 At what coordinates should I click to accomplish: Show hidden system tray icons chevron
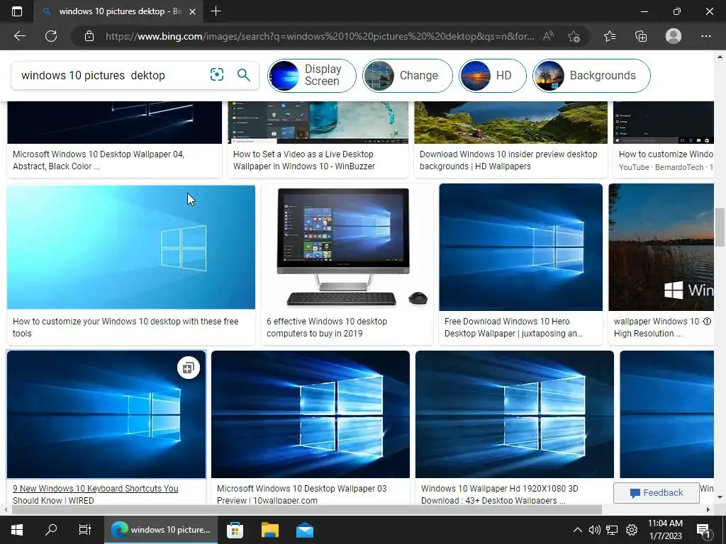[x=577, y=530]
